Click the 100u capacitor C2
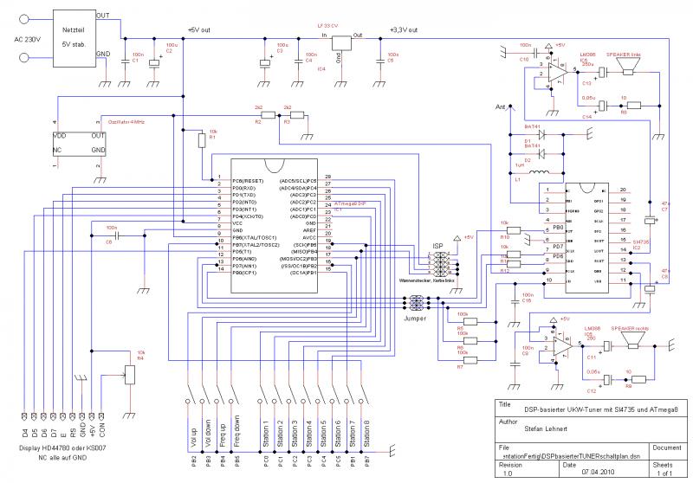This screenshot has height=483, width=693. pyautogui.click(x=155, y=61)
